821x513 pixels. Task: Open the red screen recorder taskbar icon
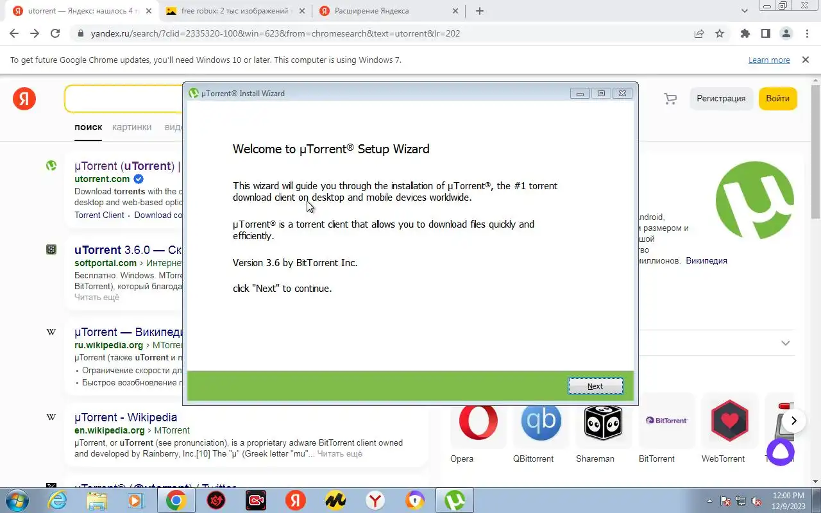click(256, 501)
